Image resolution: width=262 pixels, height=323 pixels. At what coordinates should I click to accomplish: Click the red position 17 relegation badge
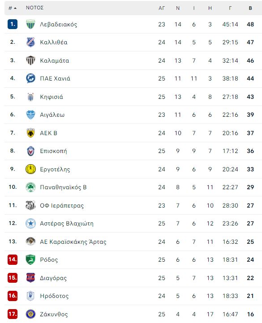point(13,314)
